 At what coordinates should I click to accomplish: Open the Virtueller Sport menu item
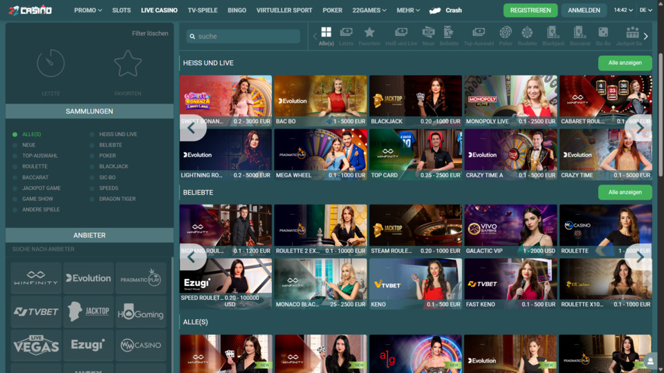[284, 10]
